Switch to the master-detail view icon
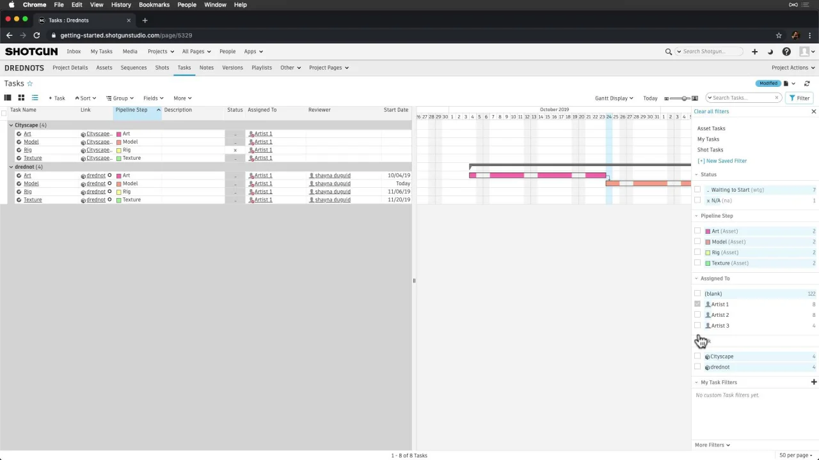This screenshot has width=819, height=460. point(8,98)
